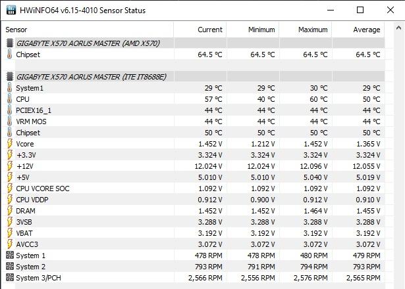
Task: Click Vcore average value 1.365 V
Action: (368, 144)
